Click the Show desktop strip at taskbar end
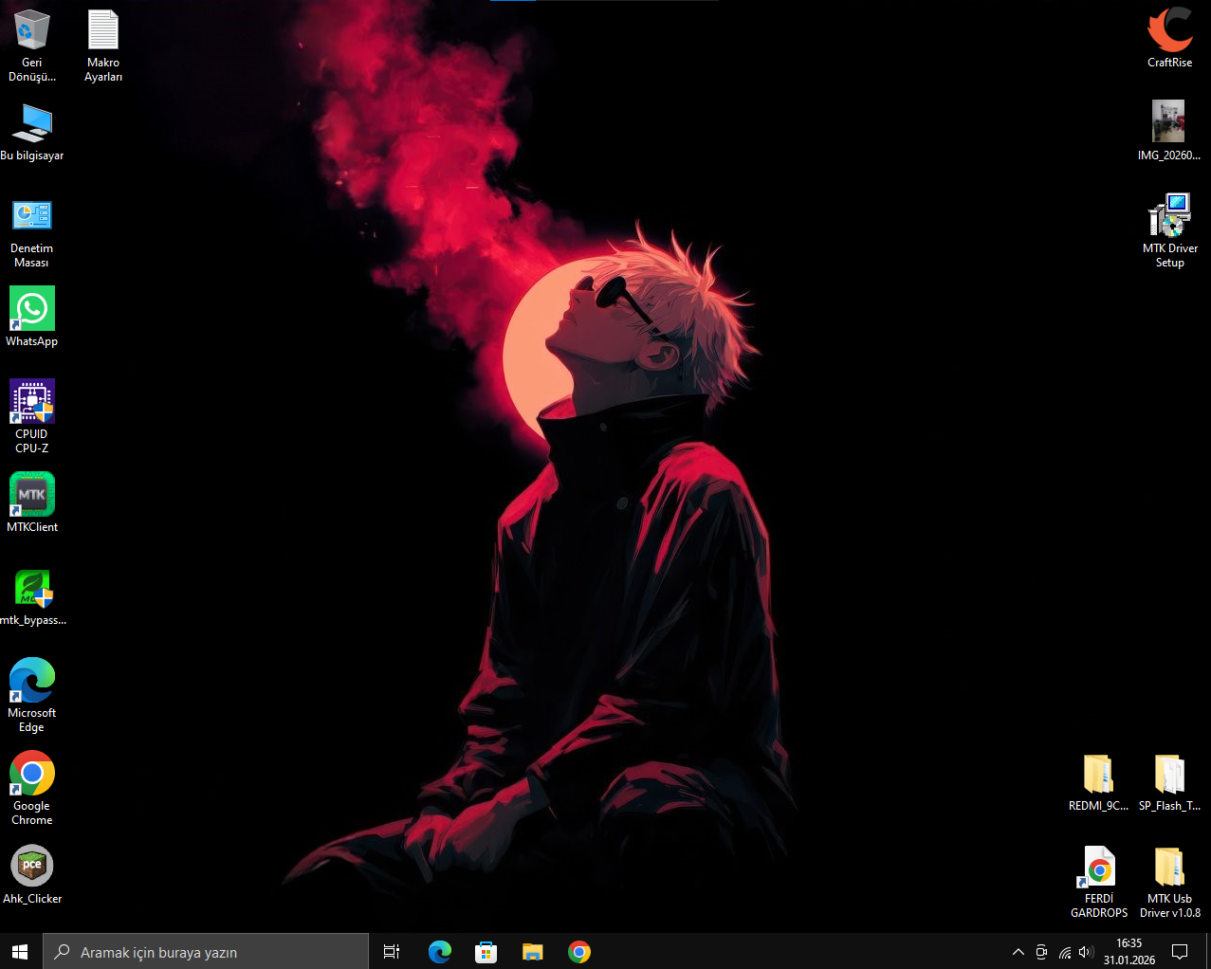The width and height of the screenshot is (1211, 969). coord(1208,952)
